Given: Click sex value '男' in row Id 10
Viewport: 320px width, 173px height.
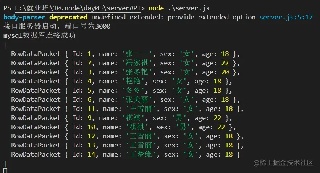Looking at the screenshot, I should point(183,127).
